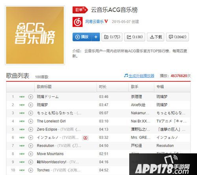Image resolution: width=197 pixels, height=175 pixels.
Task: Play track 7 Resolution
Action: (31, 146)
